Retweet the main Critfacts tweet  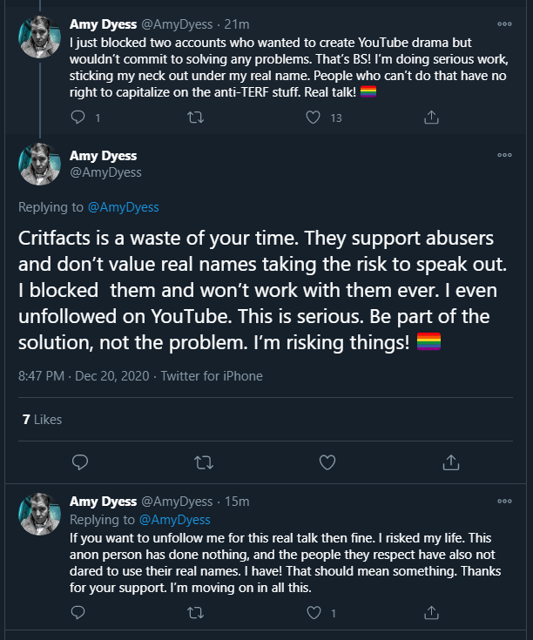pyautogui.click(x=204, y=462)
